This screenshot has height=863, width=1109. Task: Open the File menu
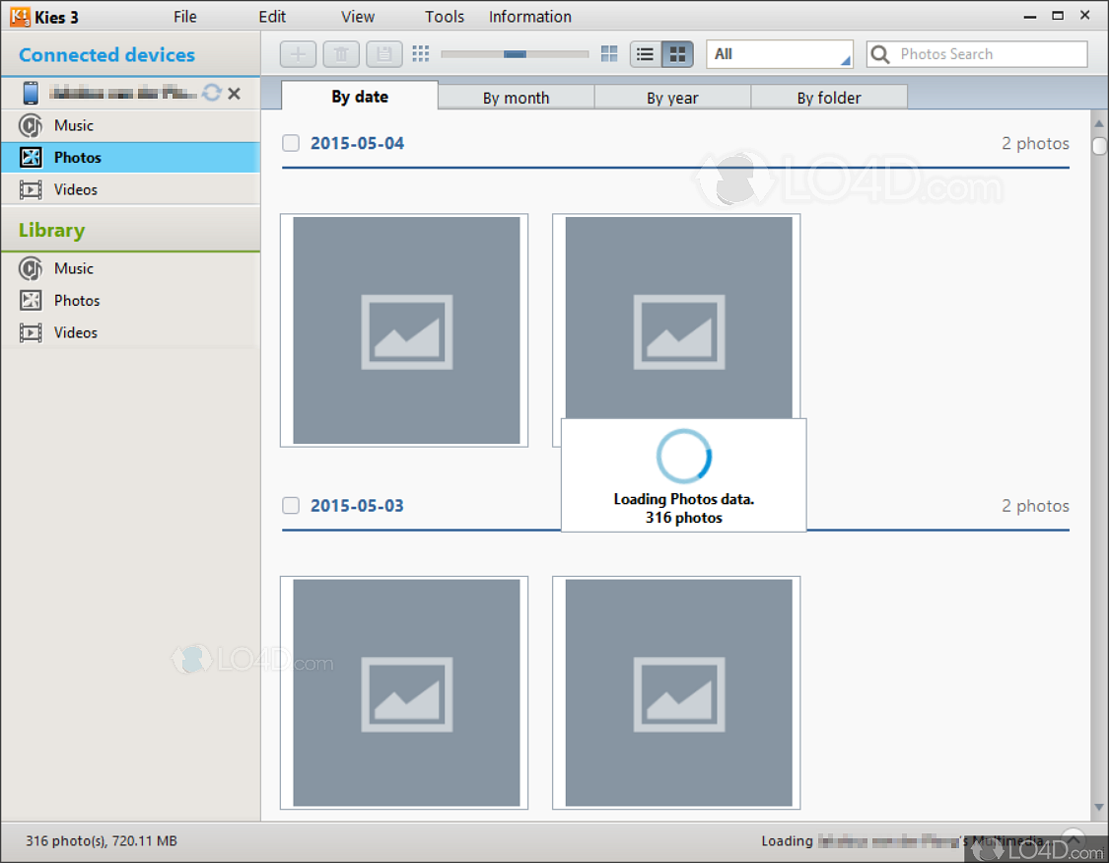(185, 16)
